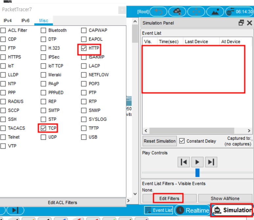Check the HTTPS protocol filter
254x220 pixels.
coord(3,57)
